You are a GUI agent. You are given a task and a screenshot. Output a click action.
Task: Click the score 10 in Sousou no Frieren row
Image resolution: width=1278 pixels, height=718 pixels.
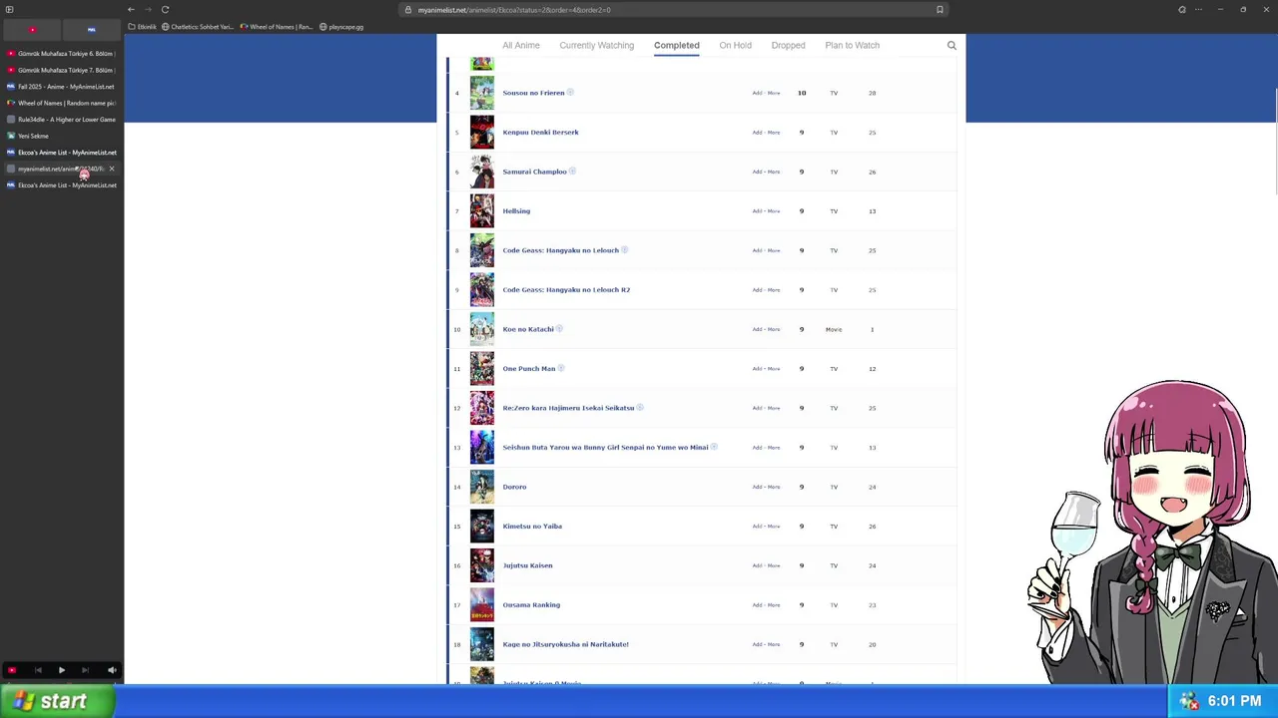(x=802, y=93)
